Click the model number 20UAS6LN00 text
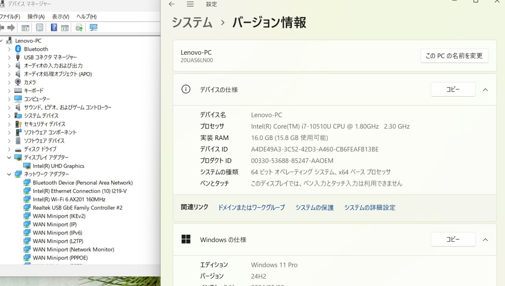The image size is (505, 286). 197,60
